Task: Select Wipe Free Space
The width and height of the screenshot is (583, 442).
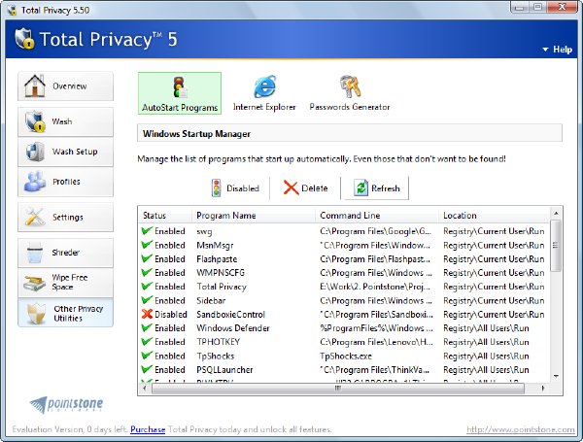Action: [x=65, y=283]
